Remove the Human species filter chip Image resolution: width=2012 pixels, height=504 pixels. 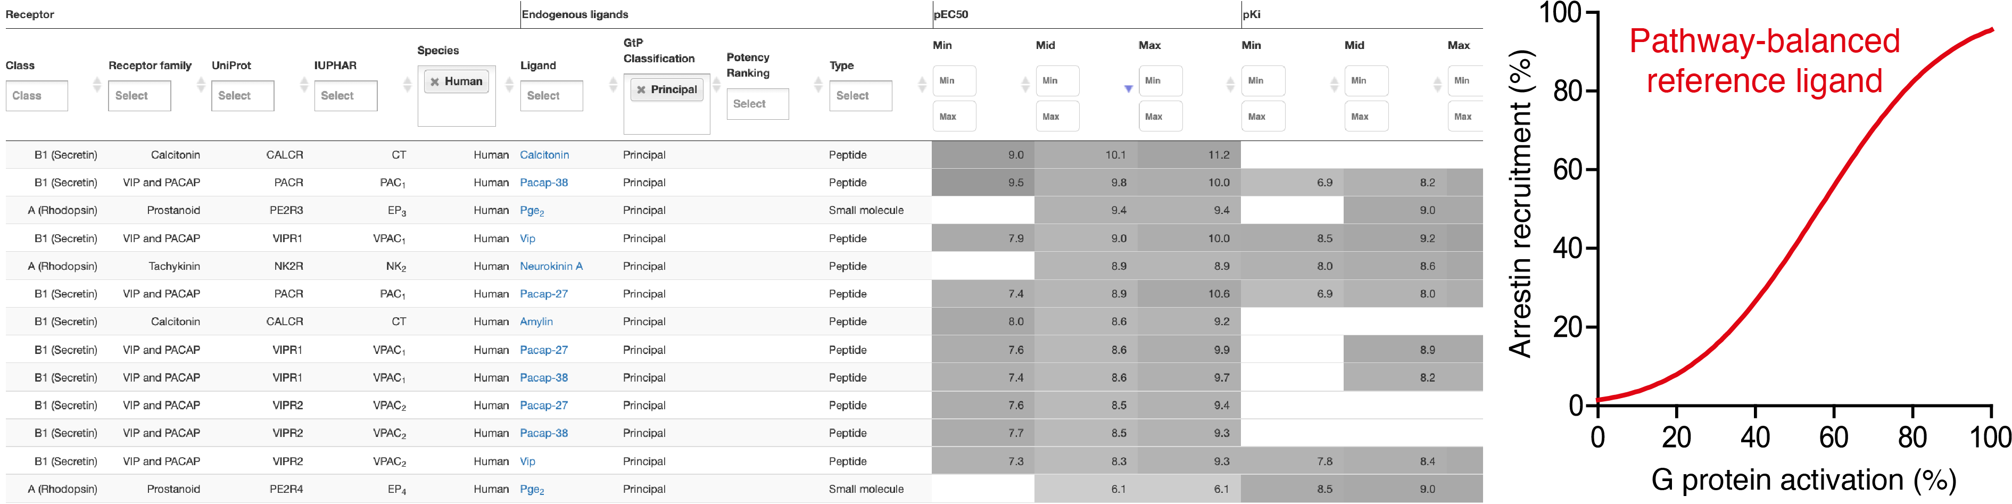tap(434, 81)
